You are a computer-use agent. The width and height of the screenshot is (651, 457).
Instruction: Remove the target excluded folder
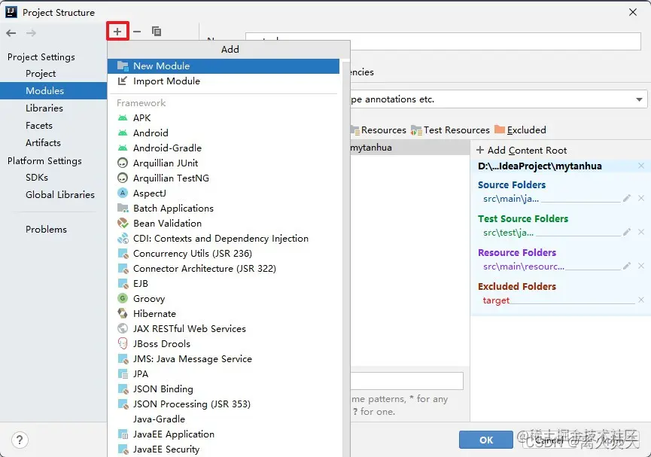pos(641,300)
